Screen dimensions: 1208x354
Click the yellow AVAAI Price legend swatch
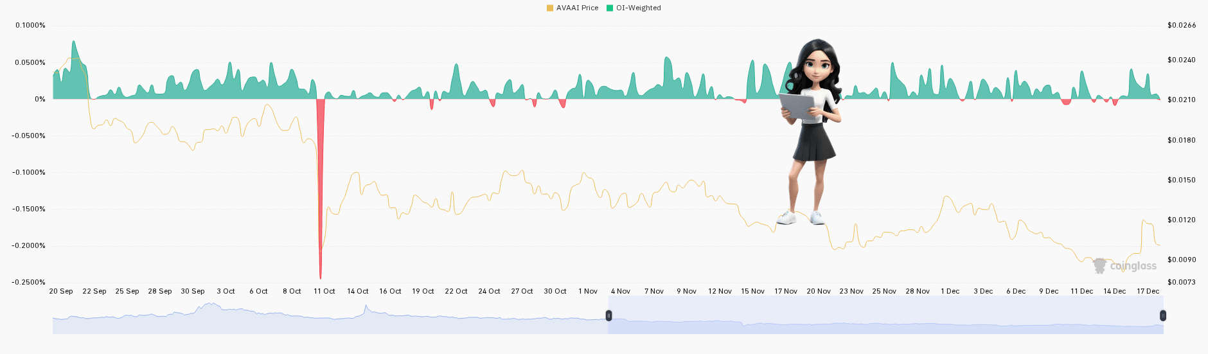[550, 8]
